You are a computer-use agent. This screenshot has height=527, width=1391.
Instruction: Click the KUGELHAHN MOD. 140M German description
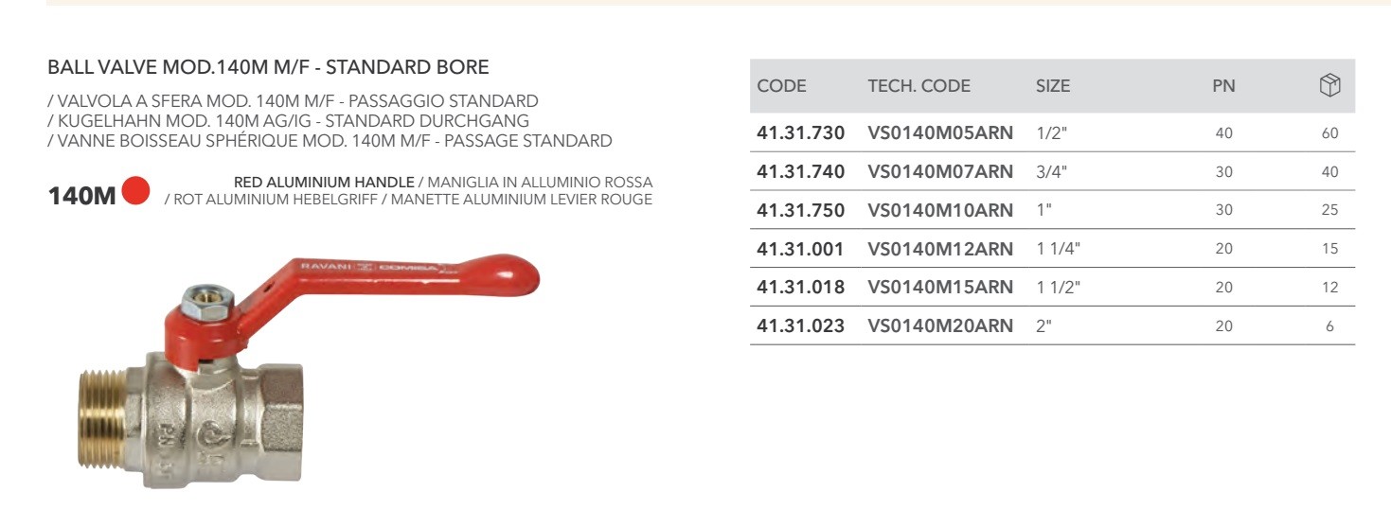tap(288, 120)
